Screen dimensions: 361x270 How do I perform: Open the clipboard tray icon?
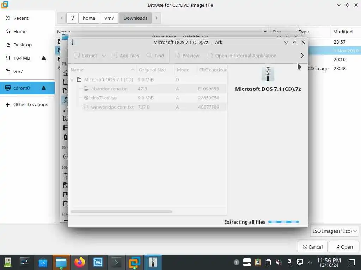[x=268, y=262]
